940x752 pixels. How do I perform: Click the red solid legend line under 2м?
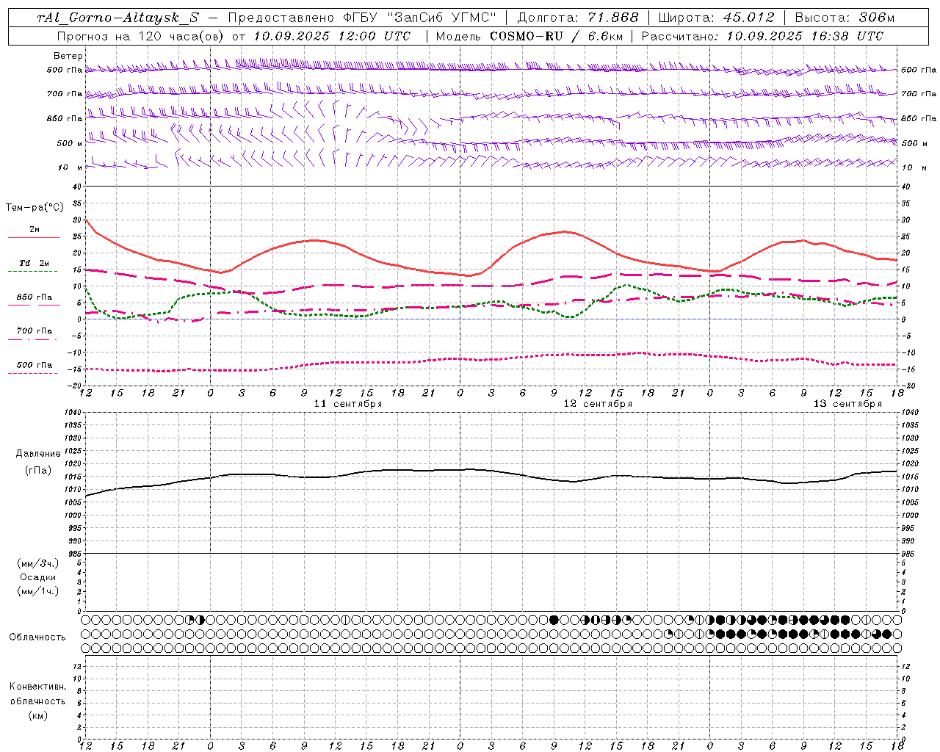[35, 237]
